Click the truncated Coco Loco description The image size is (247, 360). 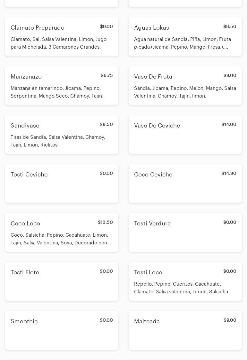click(61, 239)
